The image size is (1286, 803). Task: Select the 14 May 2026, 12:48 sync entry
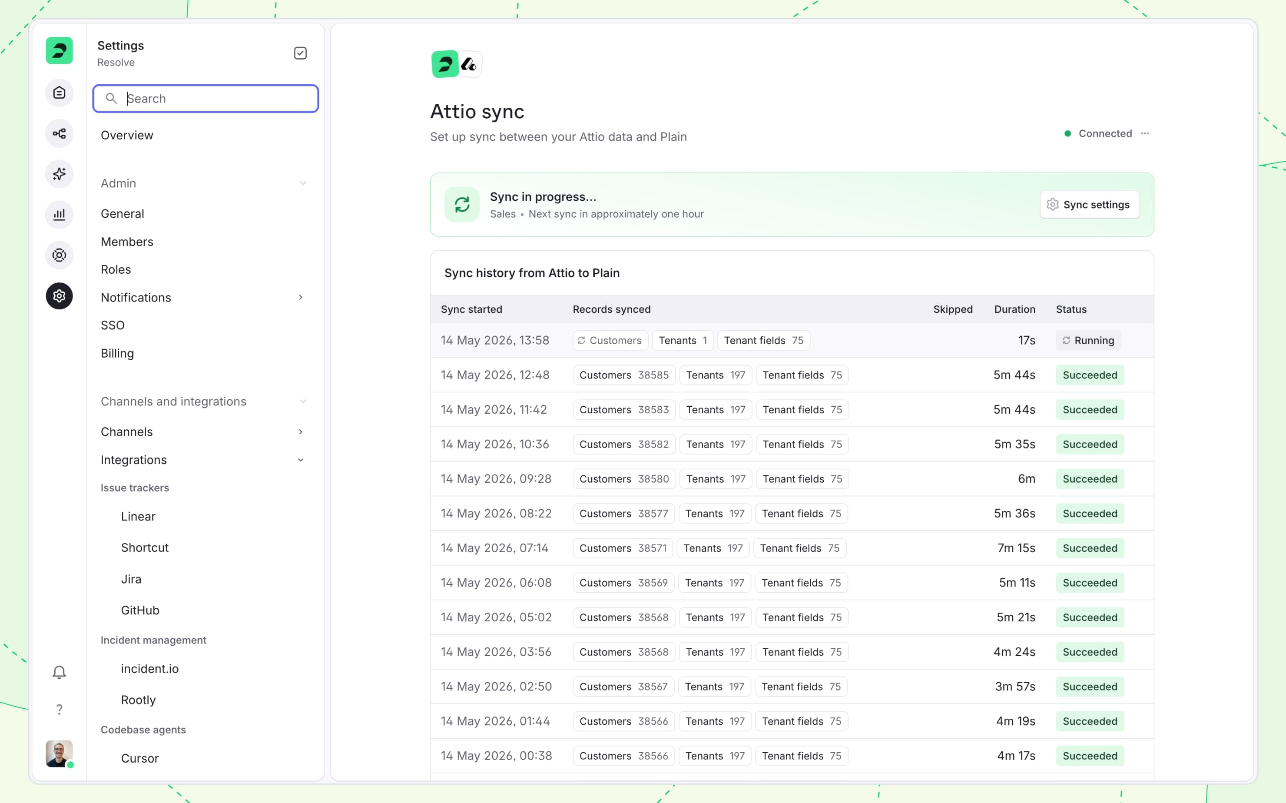(792, 375)
